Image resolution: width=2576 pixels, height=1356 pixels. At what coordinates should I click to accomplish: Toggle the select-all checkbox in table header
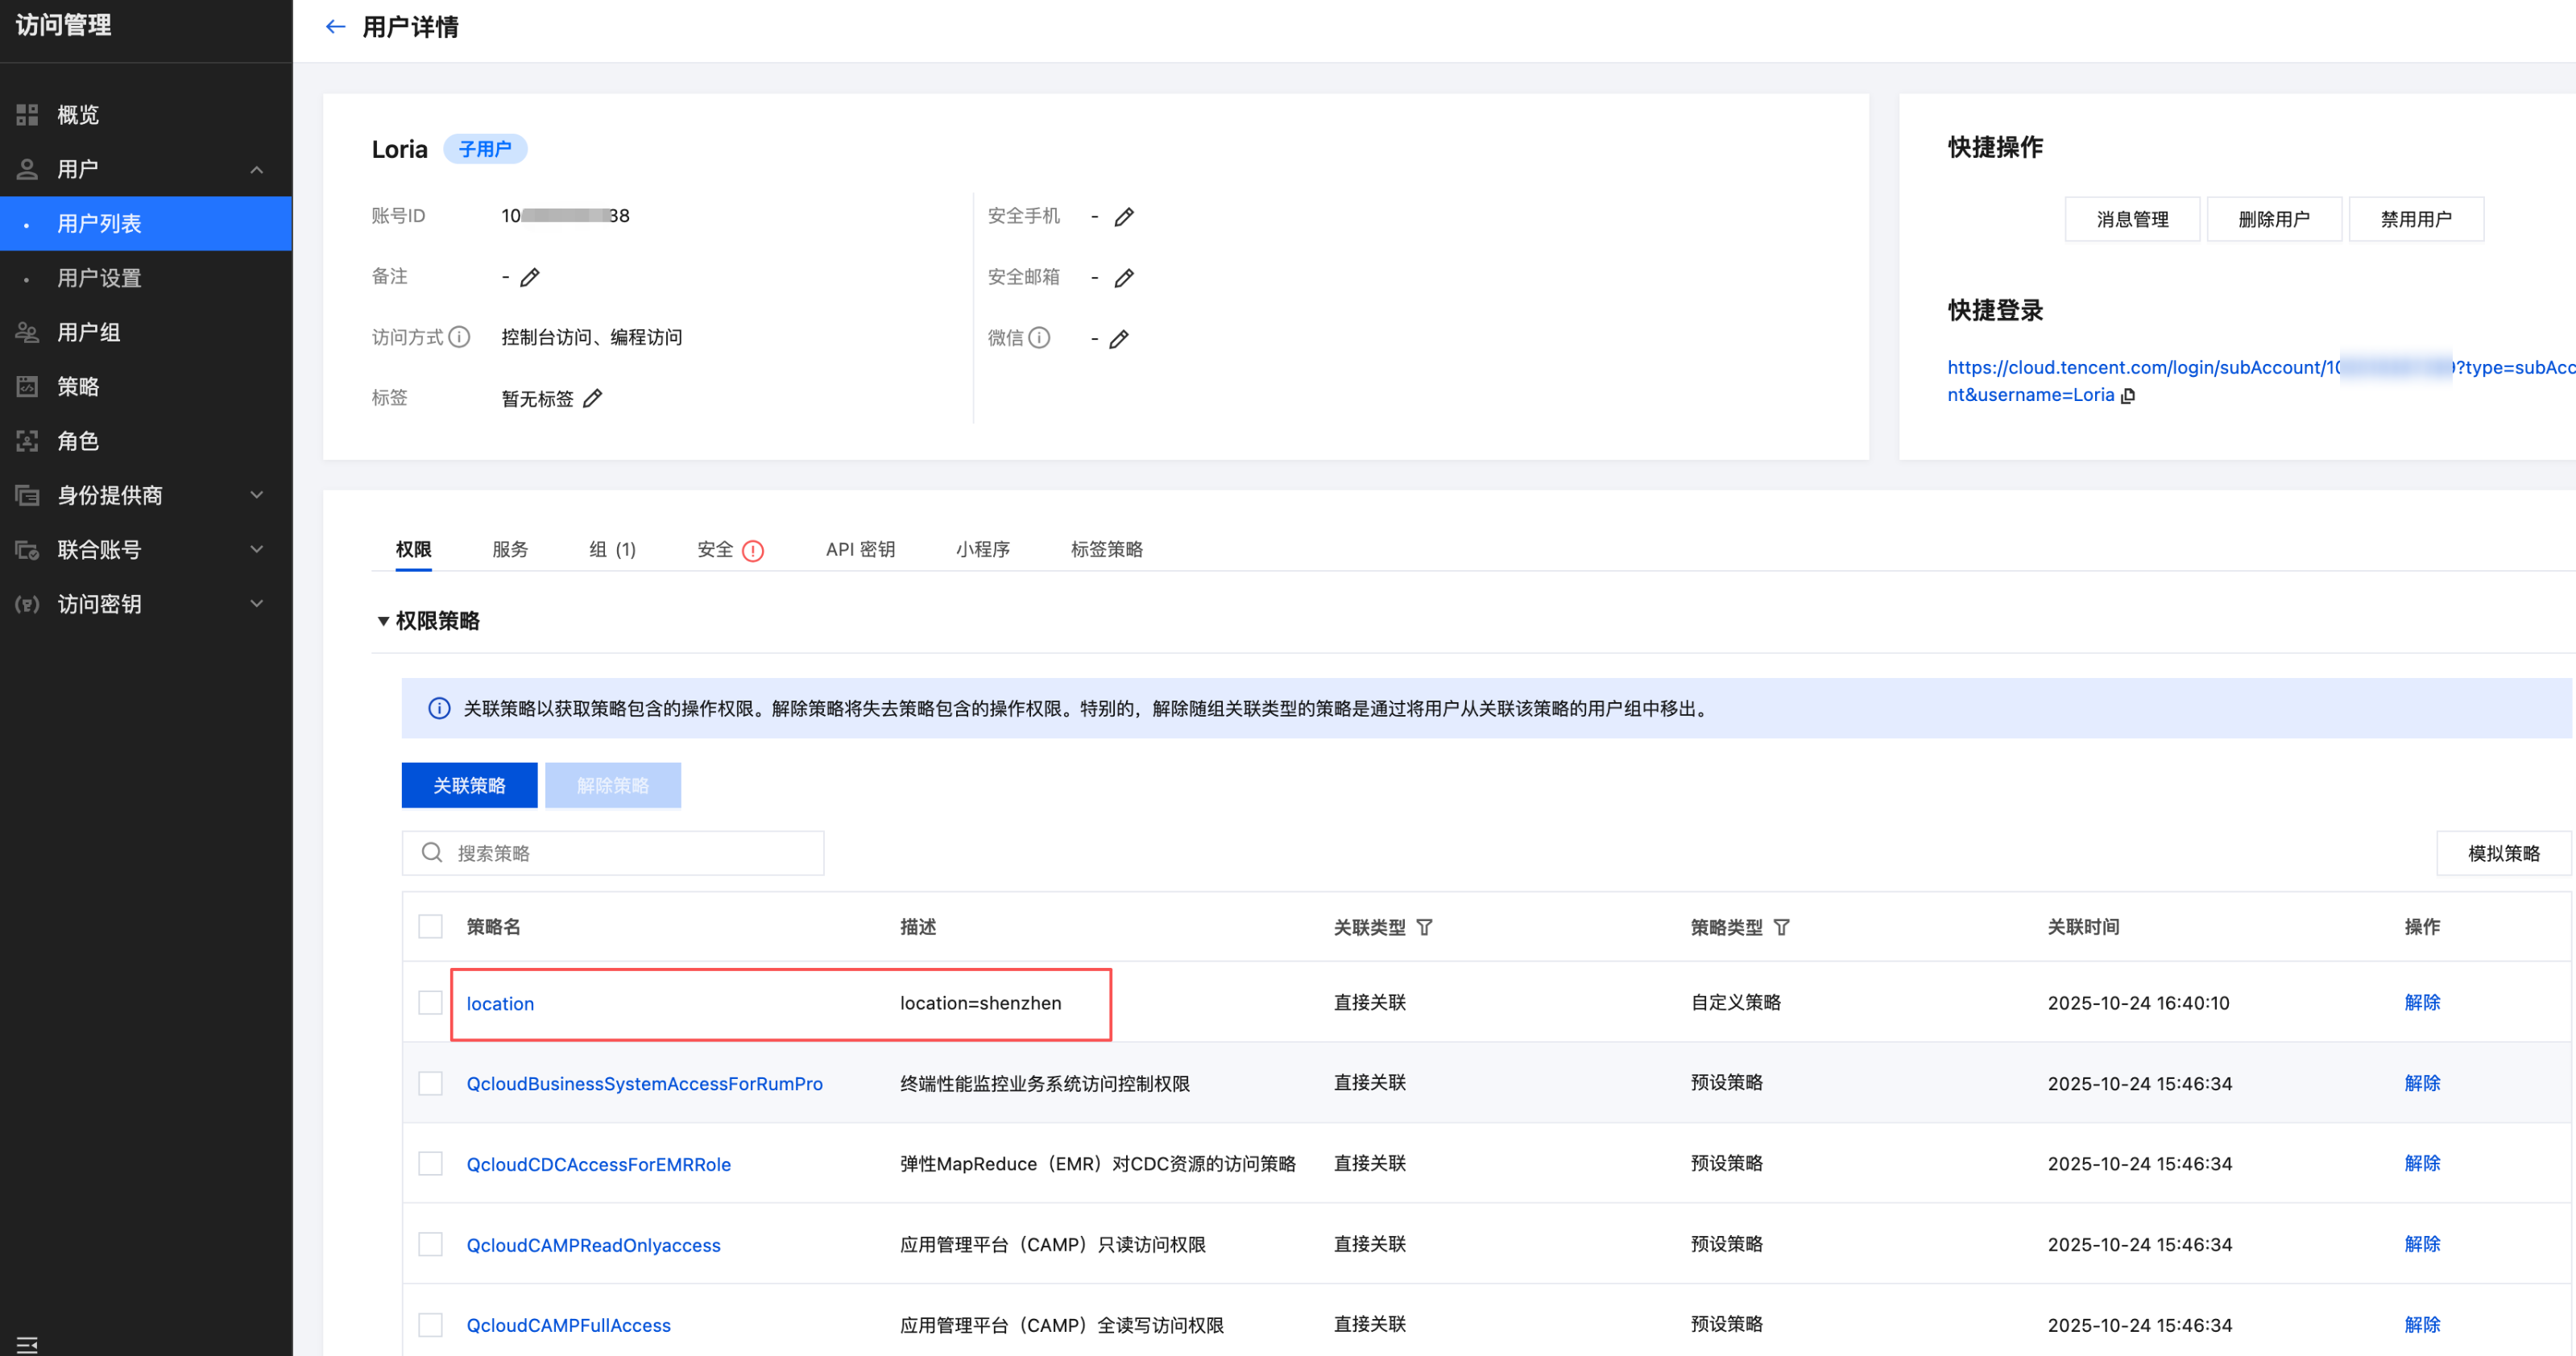point(430,926)
